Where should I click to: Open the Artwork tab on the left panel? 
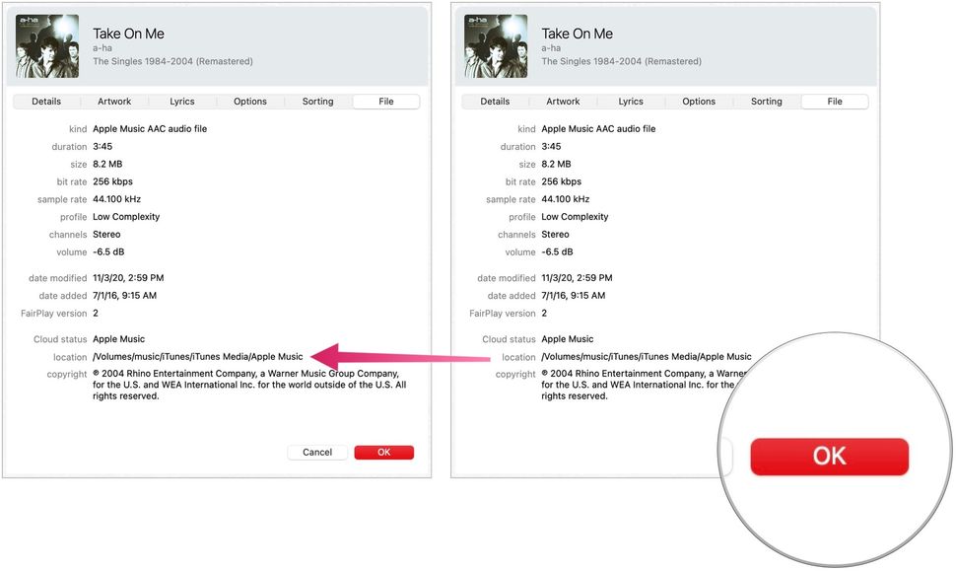pos(114,101)
